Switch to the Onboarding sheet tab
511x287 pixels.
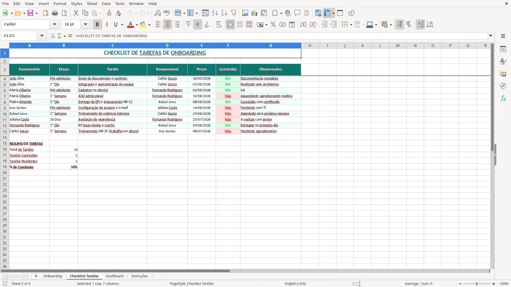pyautogui.click(x=52, y=276)
